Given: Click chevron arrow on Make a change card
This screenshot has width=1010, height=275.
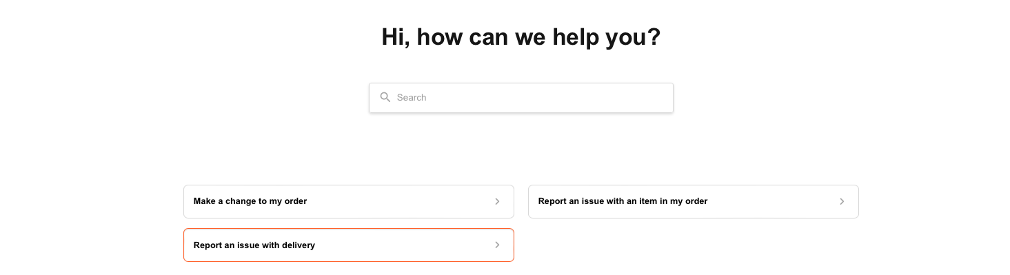Looking at the screenshot, I should 497,201.
